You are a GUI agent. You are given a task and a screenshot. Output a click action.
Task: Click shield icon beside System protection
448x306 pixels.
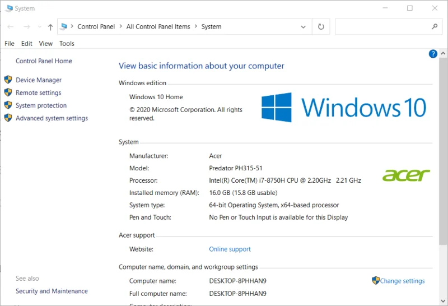pos(8,105)
